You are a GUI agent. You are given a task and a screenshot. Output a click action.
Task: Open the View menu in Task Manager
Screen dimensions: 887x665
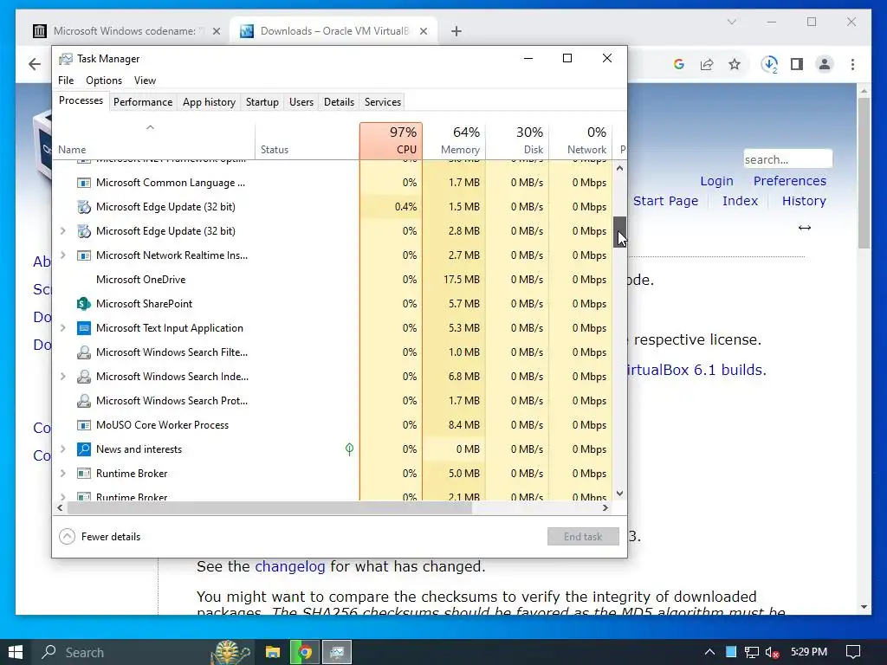coord(145,81)
